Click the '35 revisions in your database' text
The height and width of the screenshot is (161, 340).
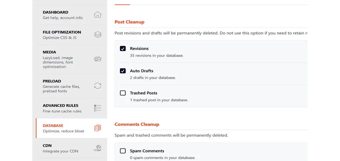coord(157,55)
